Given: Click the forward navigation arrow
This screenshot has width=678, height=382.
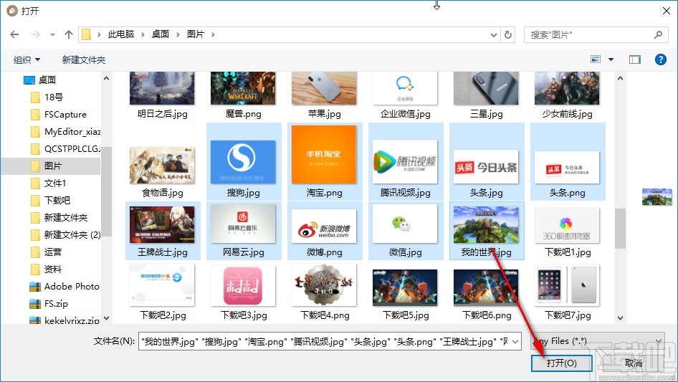Looking at the screenshot, I should (x=35, y=34).
